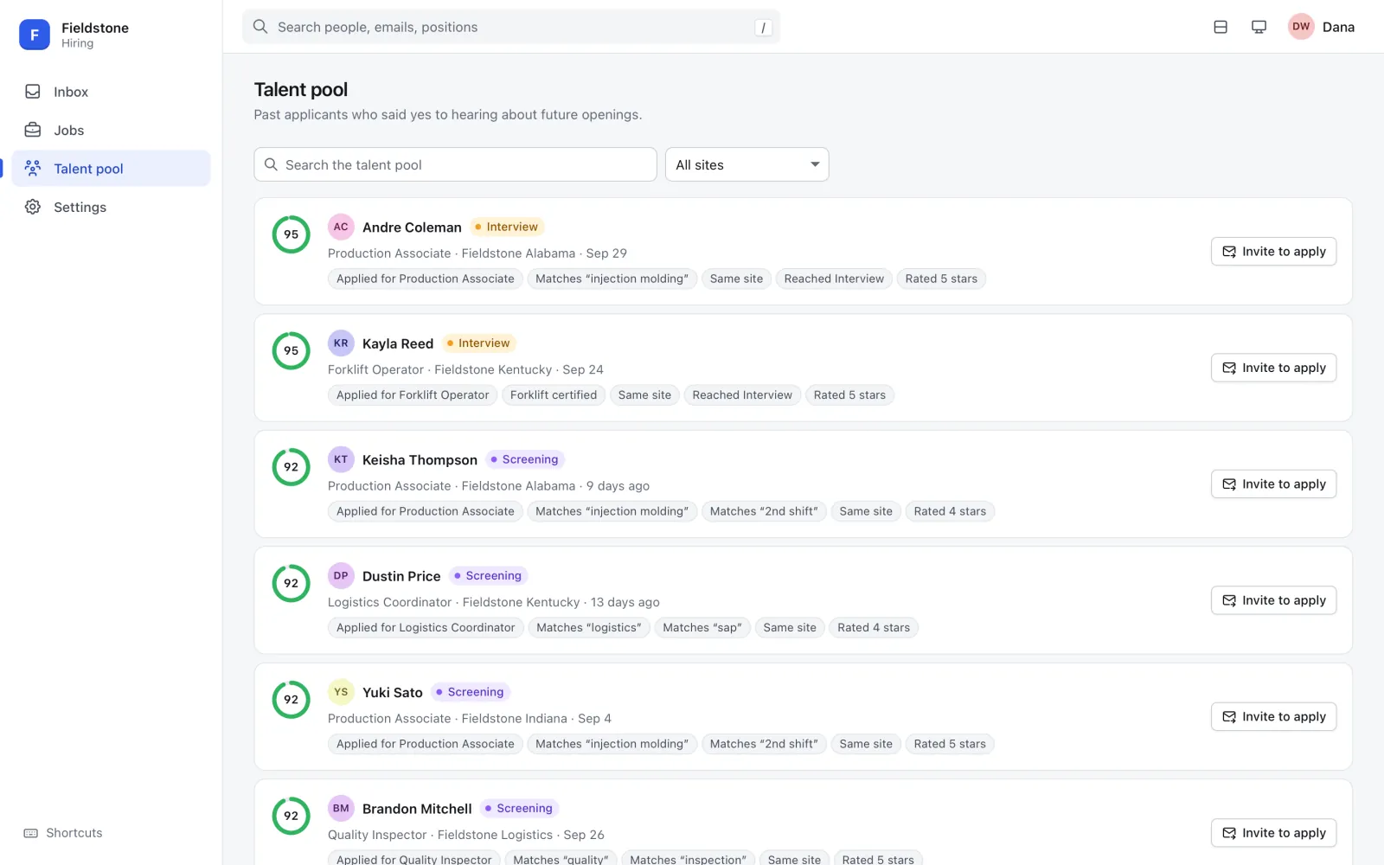Viewport: 1384px width, 865px height.
Task: Invite Keisha Thompson to apply
Action: click(x=1273, y=484)
